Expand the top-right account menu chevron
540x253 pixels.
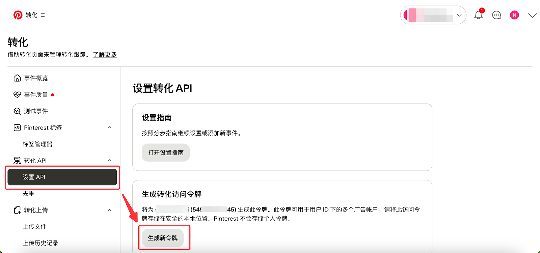pyautogui.click(x=532, y=16)
